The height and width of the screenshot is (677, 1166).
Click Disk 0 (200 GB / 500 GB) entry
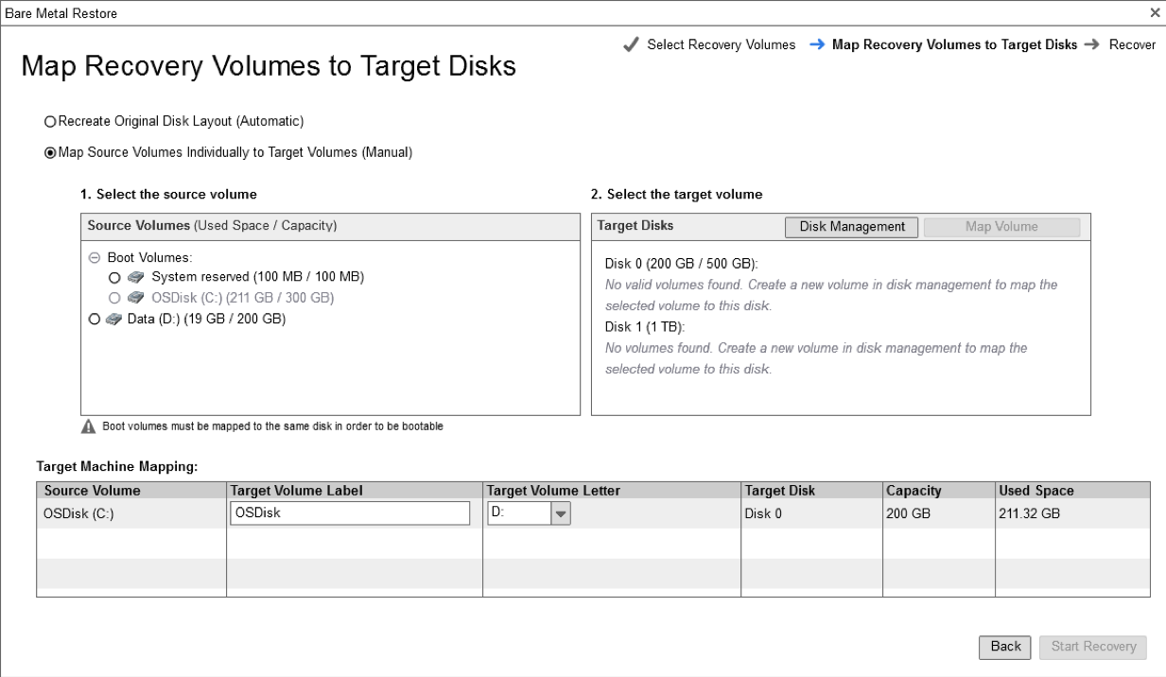point(681,264)
